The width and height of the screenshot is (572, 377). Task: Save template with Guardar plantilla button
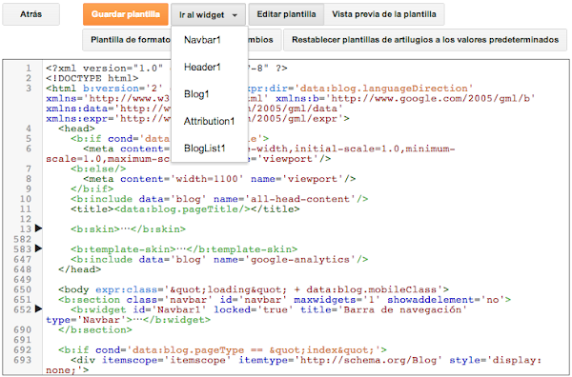click(126, 14)
